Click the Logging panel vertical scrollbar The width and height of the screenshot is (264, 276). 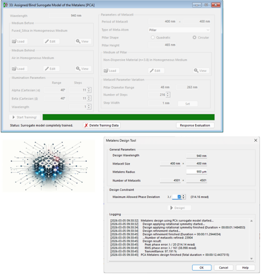tap(251, 240)
